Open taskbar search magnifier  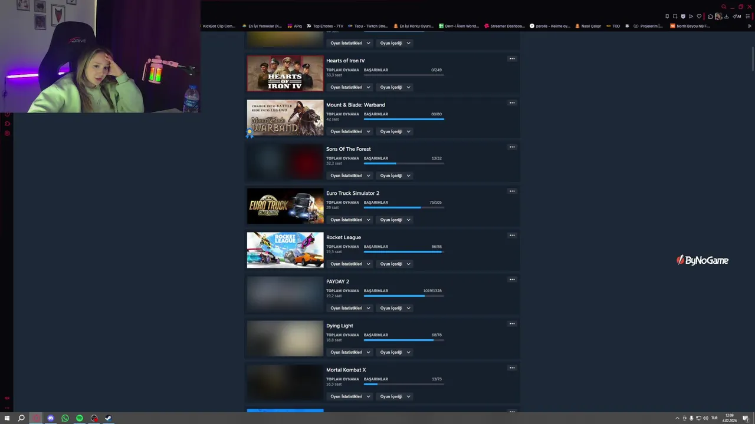(21, 418)
